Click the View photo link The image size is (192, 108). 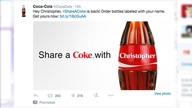tap(162, 94)
